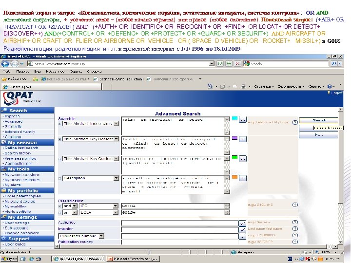This screenshot has height=263, width=351.
Task: Open the Файл menu
Action: 7,71
